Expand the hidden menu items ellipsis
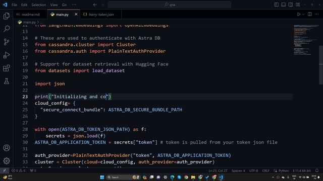The image size is (323, 181). 74,5
